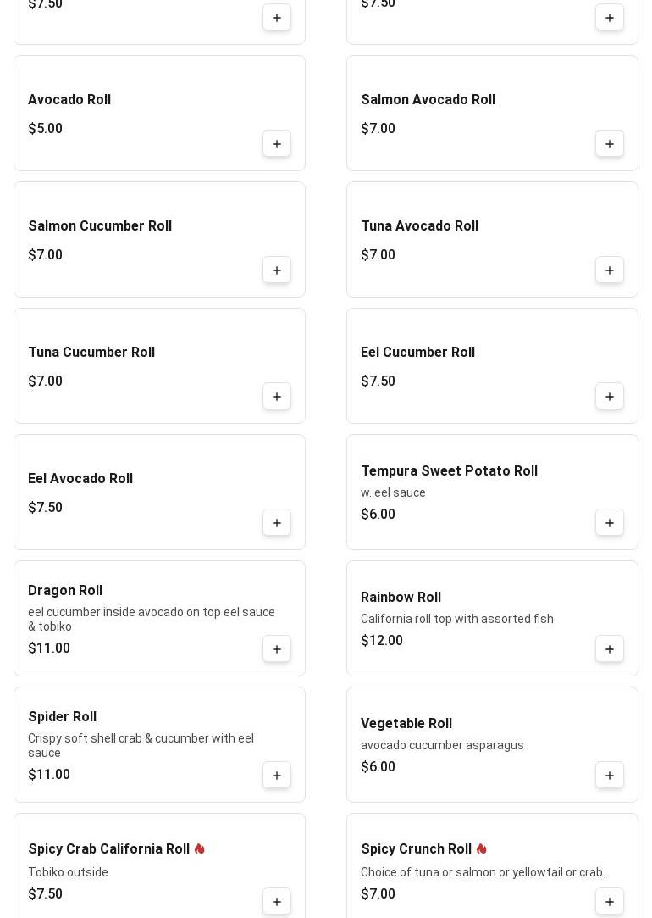Open the Vegetable Roll item name
The image size is (652, 918).
coord(406,724)
